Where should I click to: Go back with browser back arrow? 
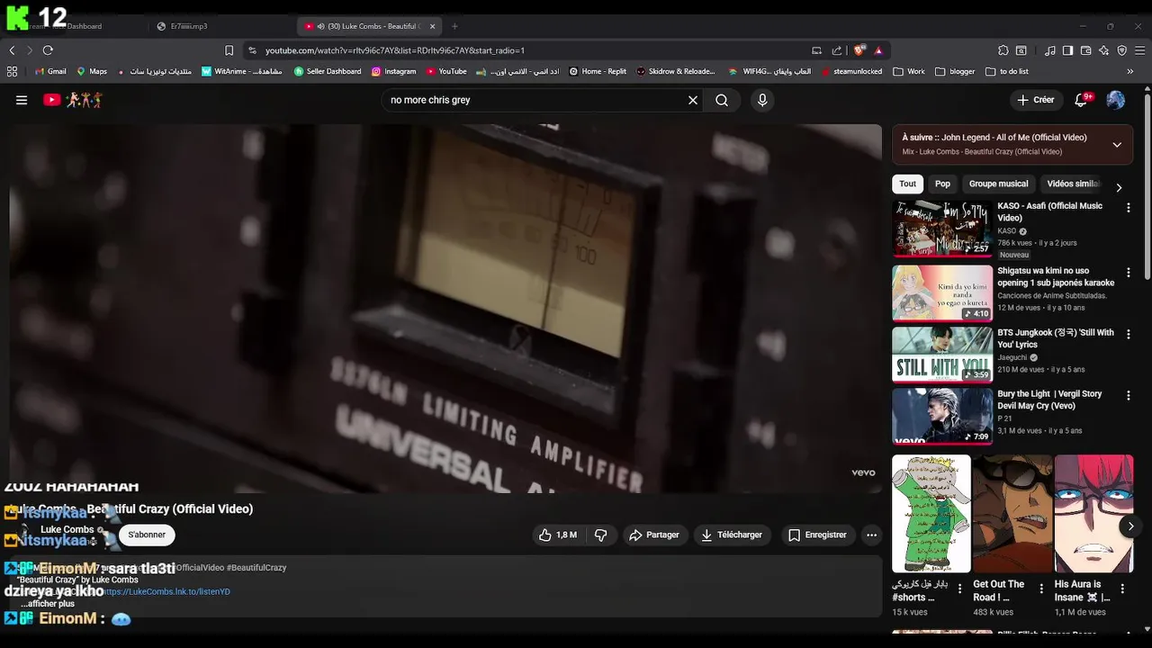pos(13,50)
